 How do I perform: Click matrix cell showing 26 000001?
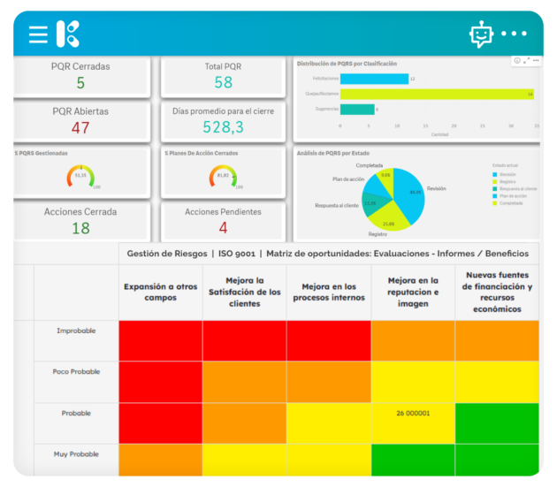pos(413,423)
